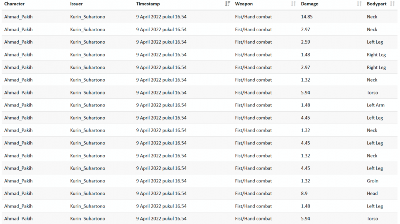Click Fist/Hand combat in the Left Arm row
This screenshot has width=400, height=224.
pos(253,105)
